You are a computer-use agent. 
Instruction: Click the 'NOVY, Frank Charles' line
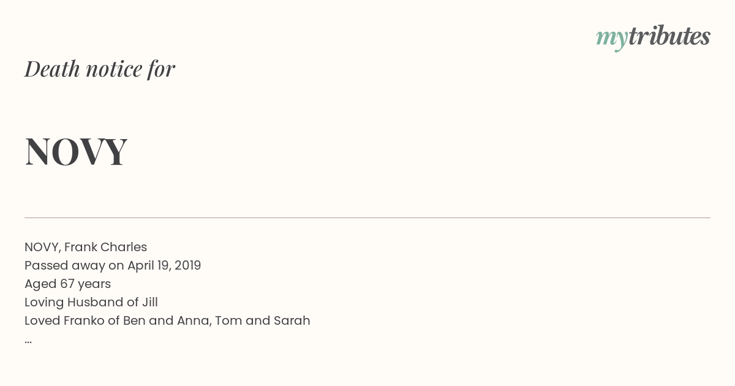(x=86, y=247)
